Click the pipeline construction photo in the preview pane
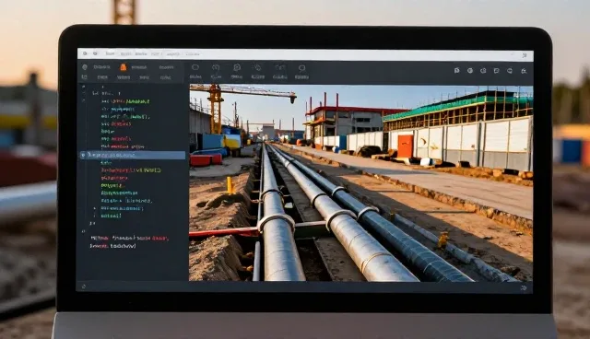This screenshot has height=339, width=590. [x=360, y=182]
